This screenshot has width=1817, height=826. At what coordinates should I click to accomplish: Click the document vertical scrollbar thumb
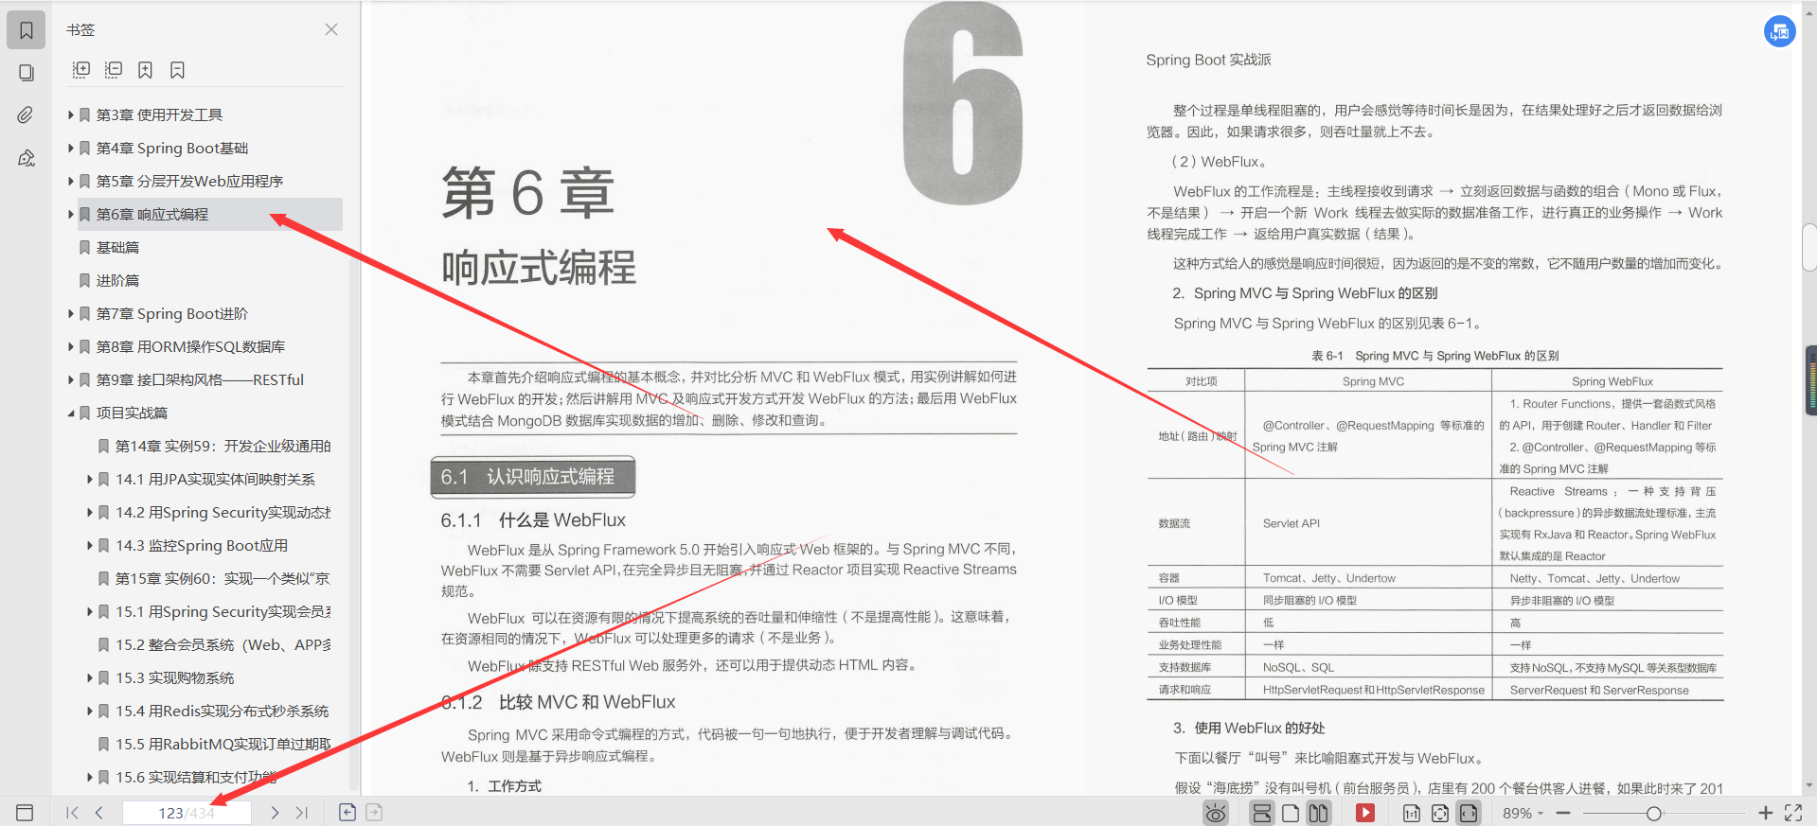click(1809, 247)
